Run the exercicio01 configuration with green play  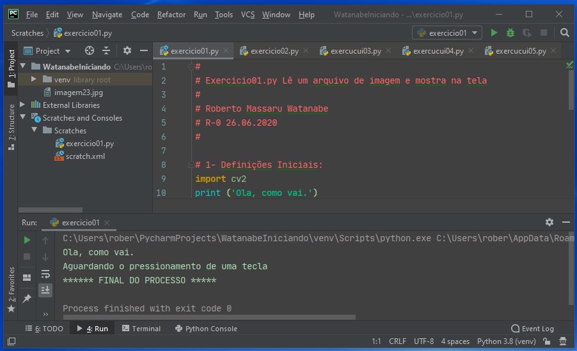coord(493,33)
